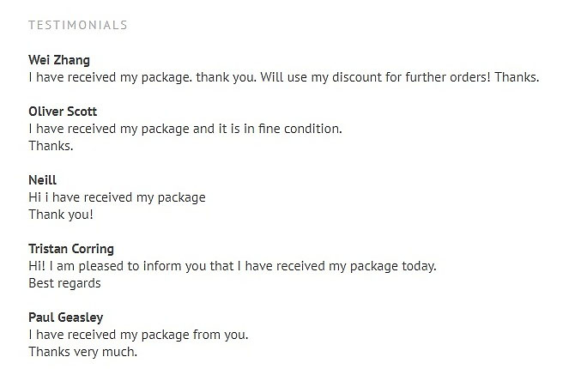The image size is (575, 369).
Task: Click the TESTIMONIALS section heading
Action: click(x=77, y=25)
